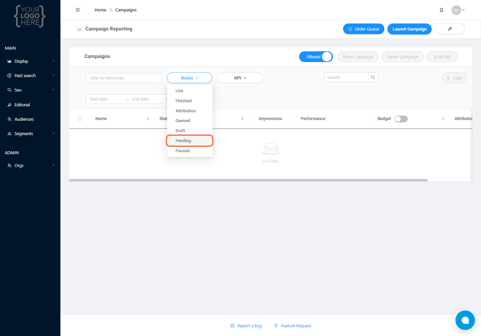This screenshot has width=481, height=336.
Task: Select all rows radio button in header
Action: pyautogui.click(x=80, y=119)
